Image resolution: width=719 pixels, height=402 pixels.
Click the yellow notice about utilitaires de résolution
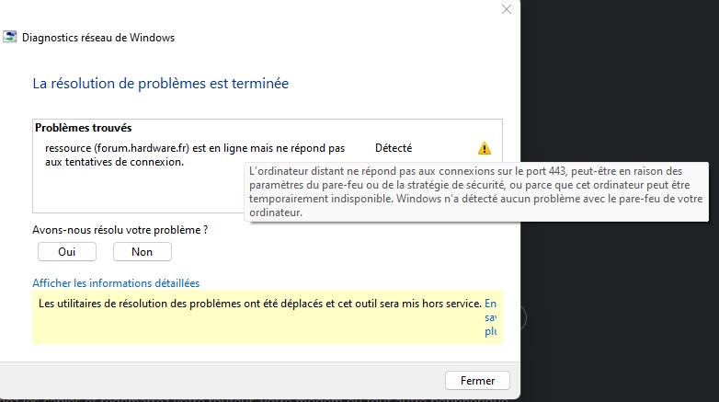pos(268,316)
